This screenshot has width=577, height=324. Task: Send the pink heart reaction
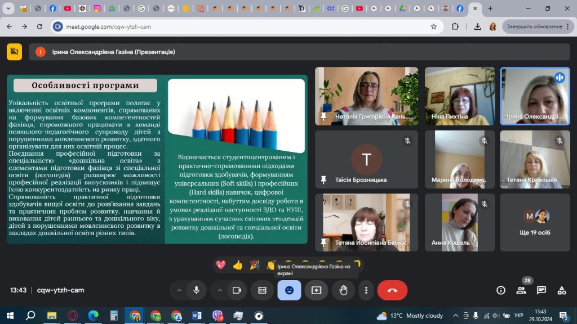click(x=221, y=264)
